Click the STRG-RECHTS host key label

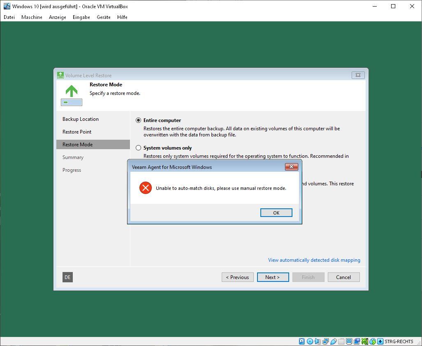pyautogui.click(x=399, y=341)
